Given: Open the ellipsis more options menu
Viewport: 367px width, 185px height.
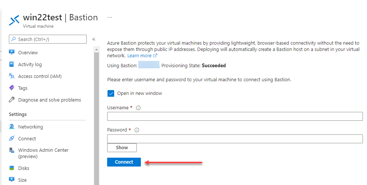Looking at the screenshot, I should (x=110, y=17).
